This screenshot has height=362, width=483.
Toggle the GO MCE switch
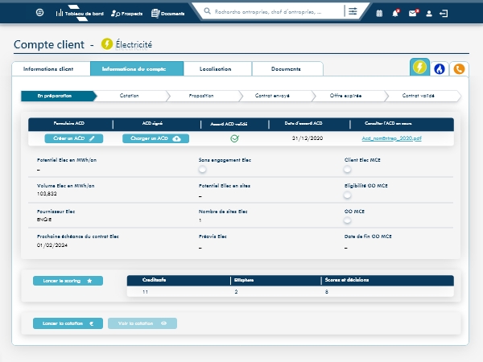pyautogui.click(x=347, y=220)
